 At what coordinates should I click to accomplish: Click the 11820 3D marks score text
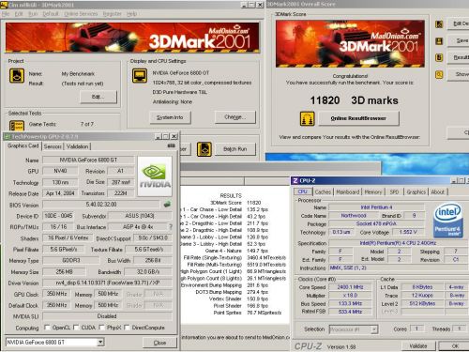click(354, 100)
